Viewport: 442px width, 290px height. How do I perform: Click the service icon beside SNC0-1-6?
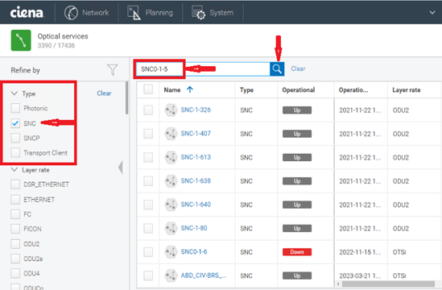click(x=171, y=252)
